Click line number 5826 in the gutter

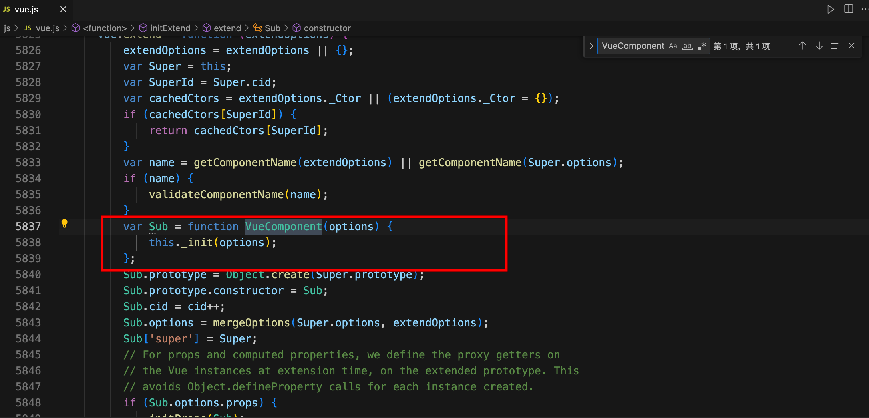click(28, 50)
